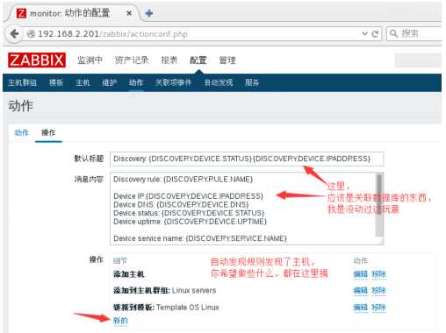Switch to the 动作 form tab
446x333 pixels.
pyautogui.click(x=21, y=132)
